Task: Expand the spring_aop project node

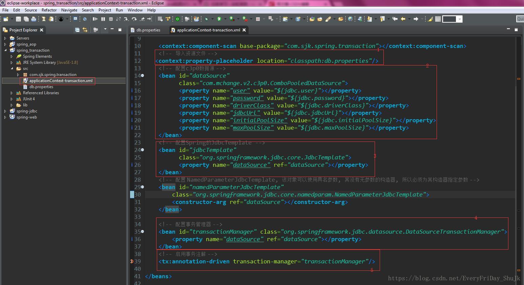Action: [5, 44]
